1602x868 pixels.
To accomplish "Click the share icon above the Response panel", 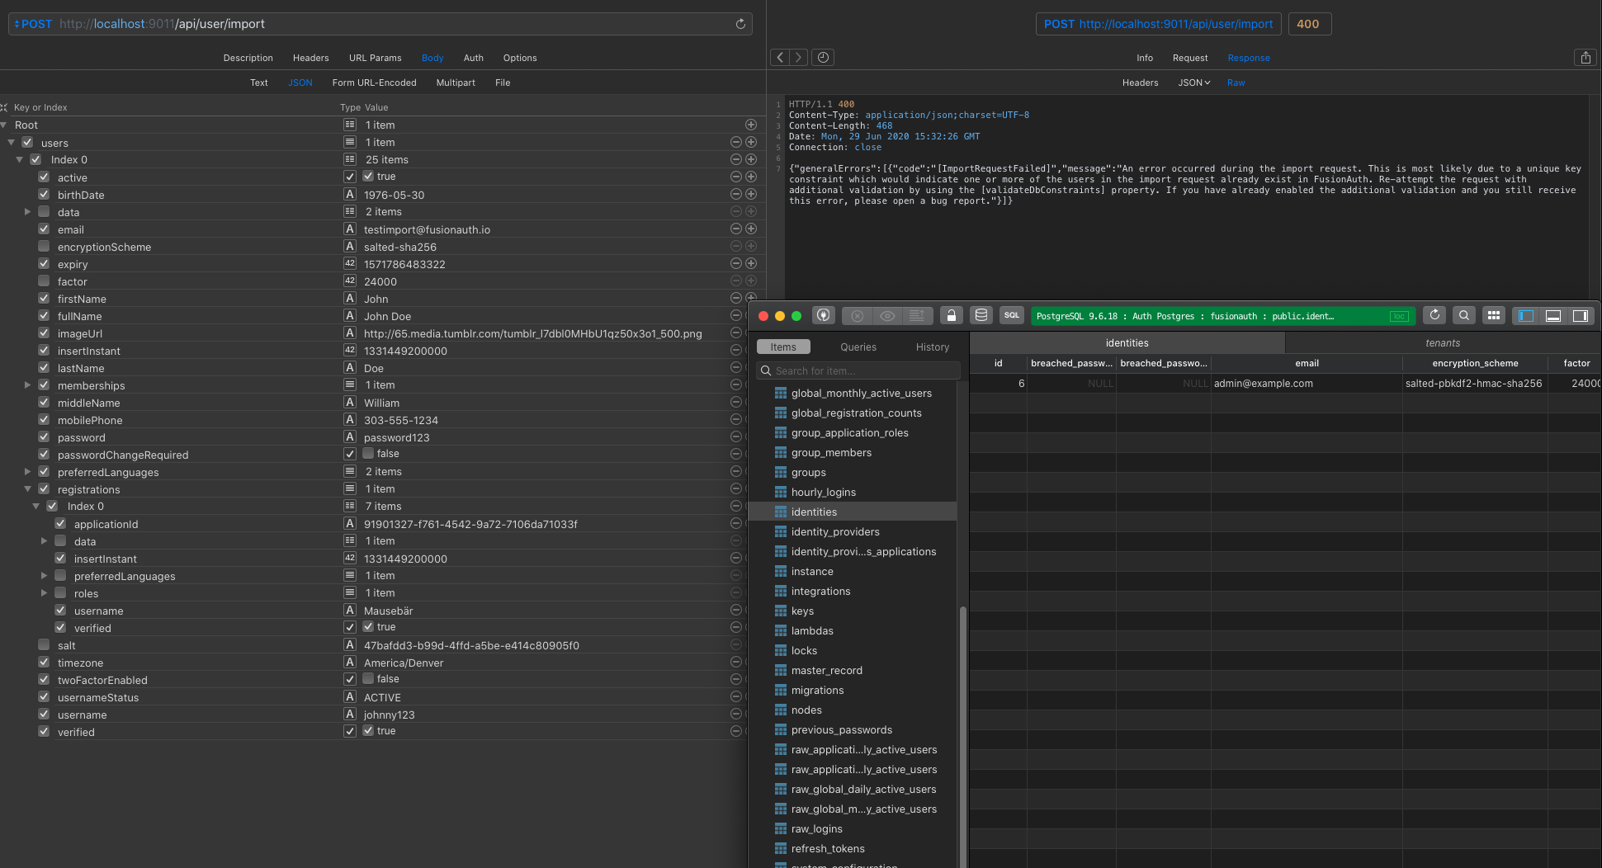I will pyautogui.click(x=1585, y=57).
